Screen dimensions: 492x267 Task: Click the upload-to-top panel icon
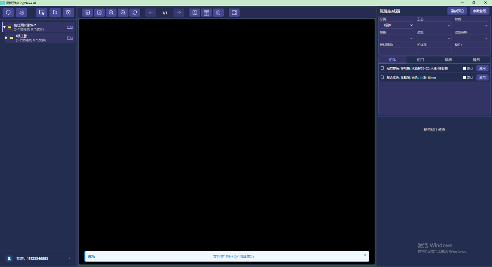[206, 12]
